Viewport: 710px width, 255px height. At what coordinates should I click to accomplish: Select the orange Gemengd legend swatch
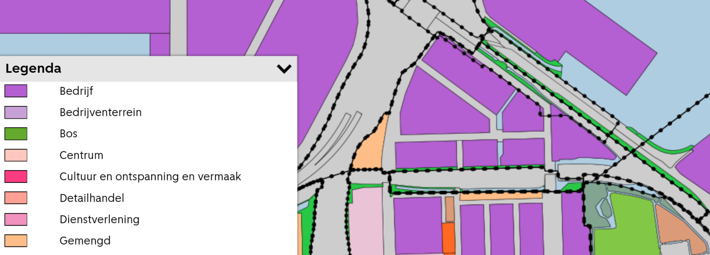pos(16,241)
